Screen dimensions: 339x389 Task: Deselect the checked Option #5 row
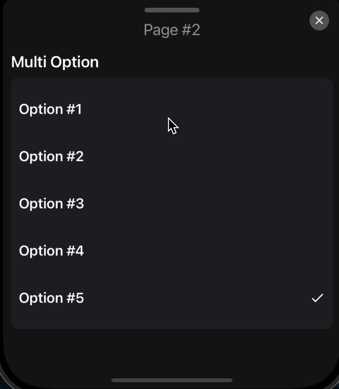(x=171, y=298)
